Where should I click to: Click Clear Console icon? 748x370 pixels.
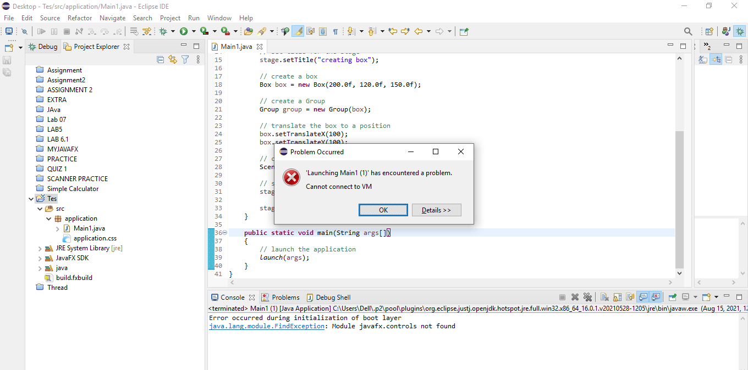tap(604, 297)
